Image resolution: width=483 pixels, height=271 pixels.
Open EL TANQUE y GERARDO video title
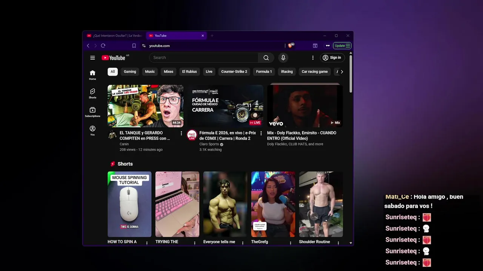tap(145, 135)
